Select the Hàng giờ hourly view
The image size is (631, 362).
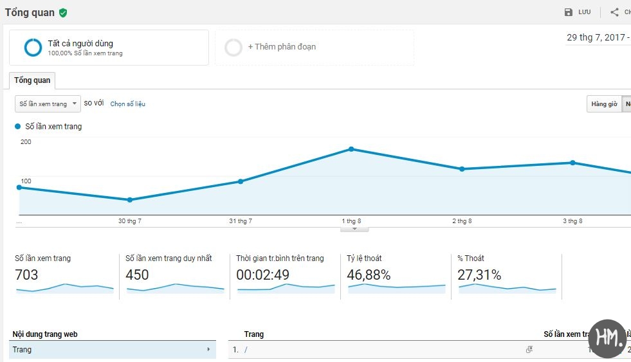click(604, 104)
